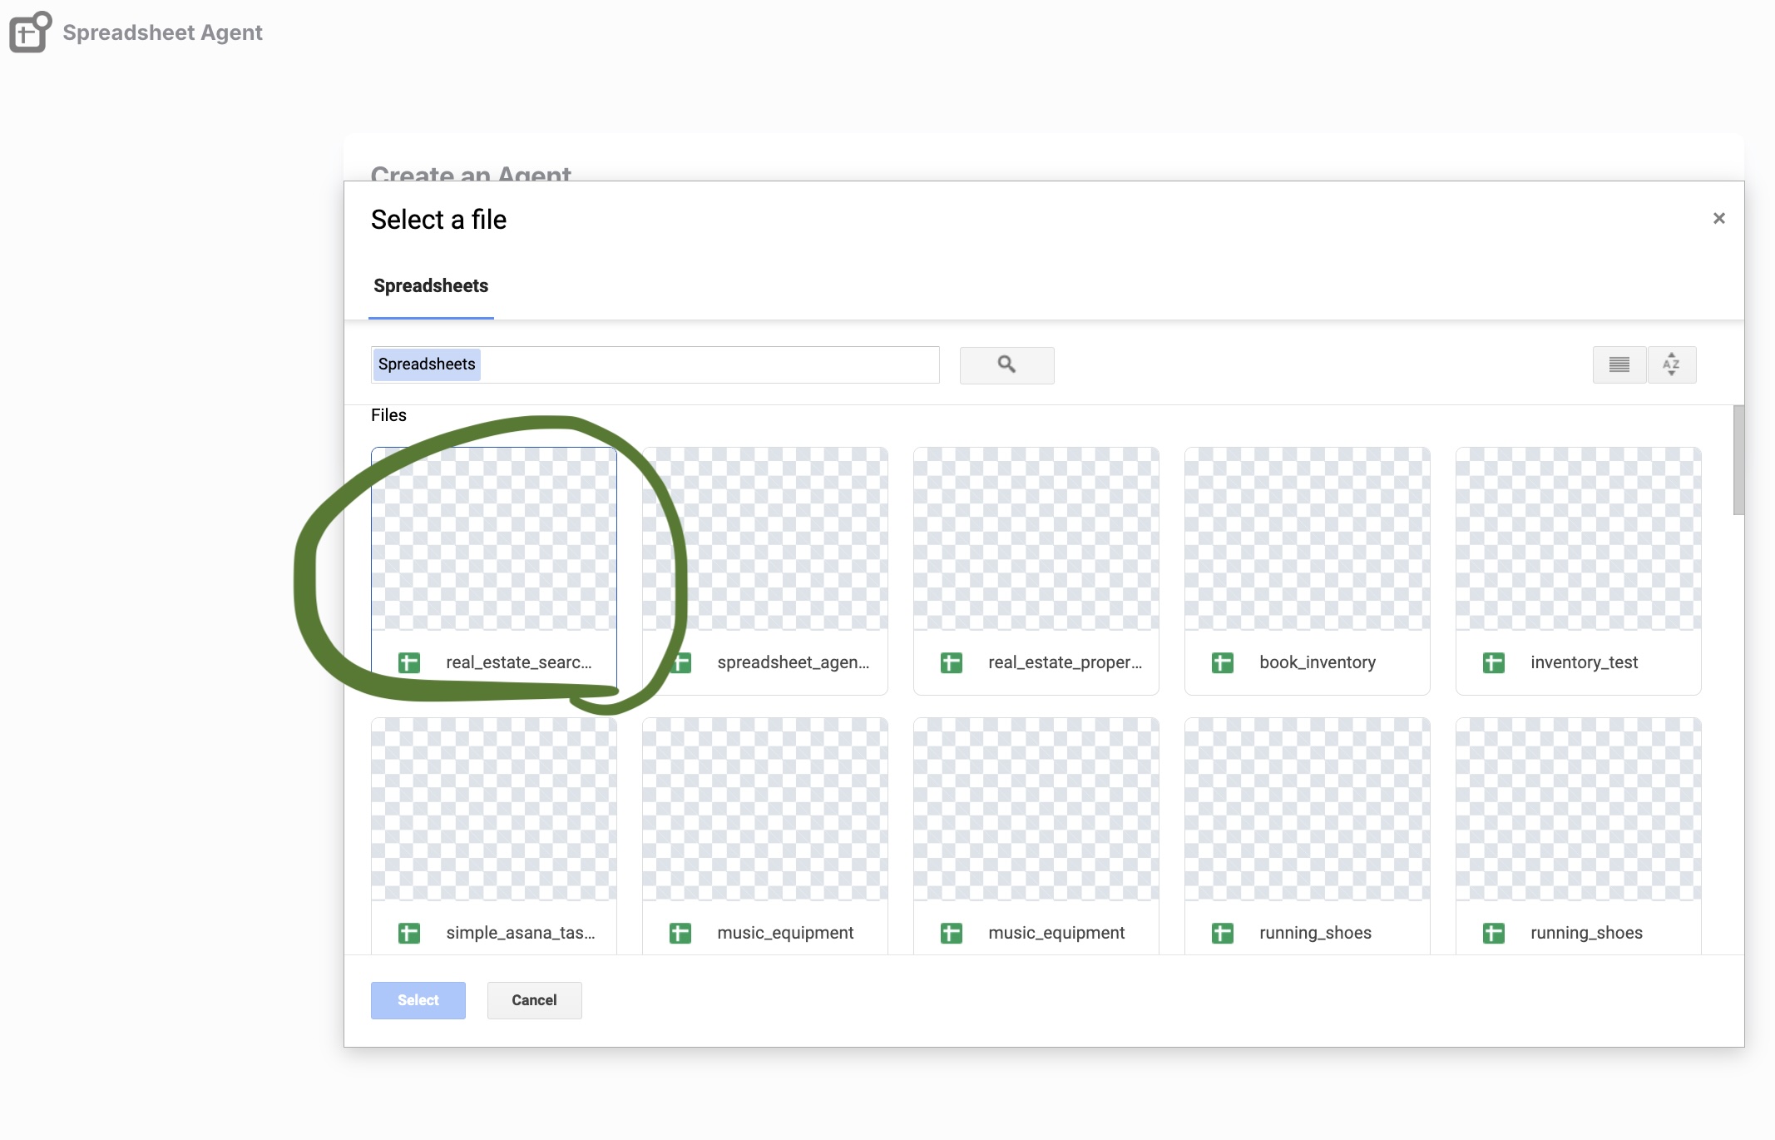
Task: Click the sheets icon beside simple_asana_tas...
Action: [409, 933]
